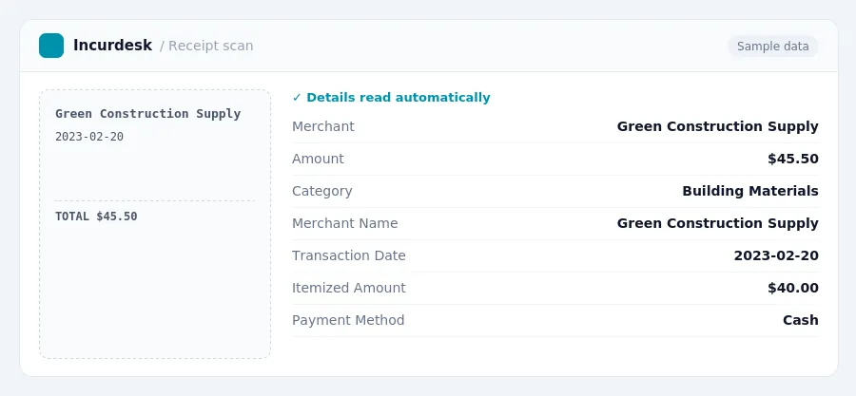
Task: Click the Incurdesk app name
Action: pyautogui.click(x=112, y=46)
